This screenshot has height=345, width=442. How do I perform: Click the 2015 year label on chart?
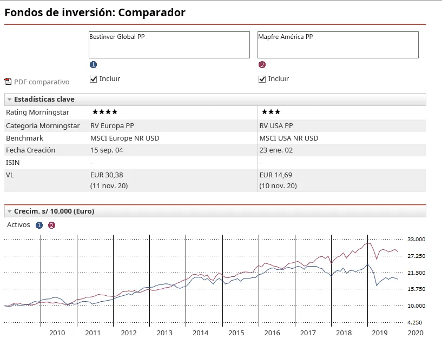tap(236, 333)
